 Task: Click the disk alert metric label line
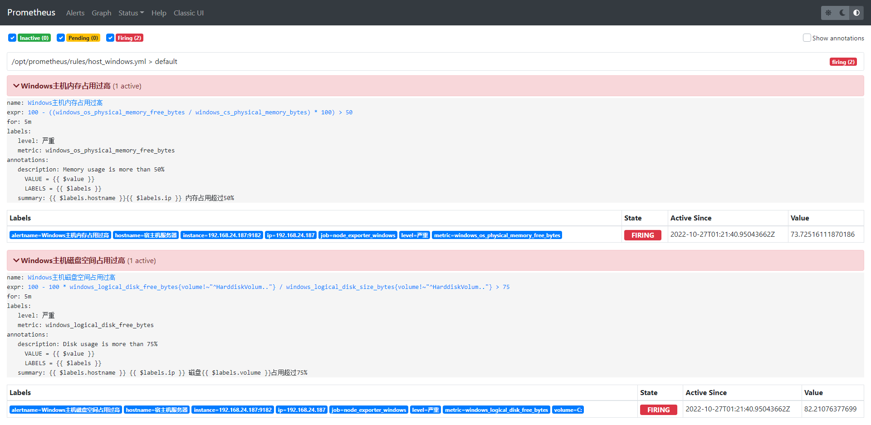coord(86,325)
